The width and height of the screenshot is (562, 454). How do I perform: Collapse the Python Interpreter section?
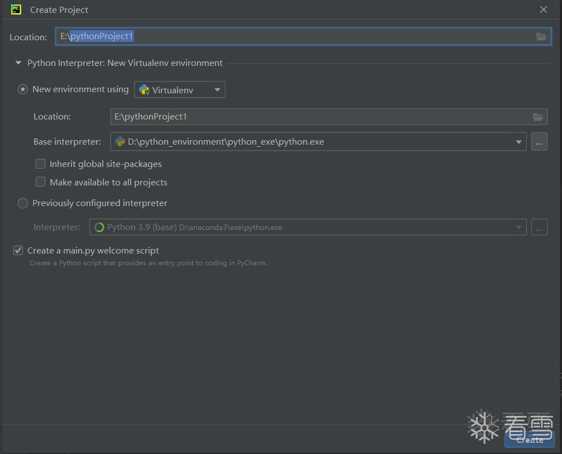coord(18,63)
